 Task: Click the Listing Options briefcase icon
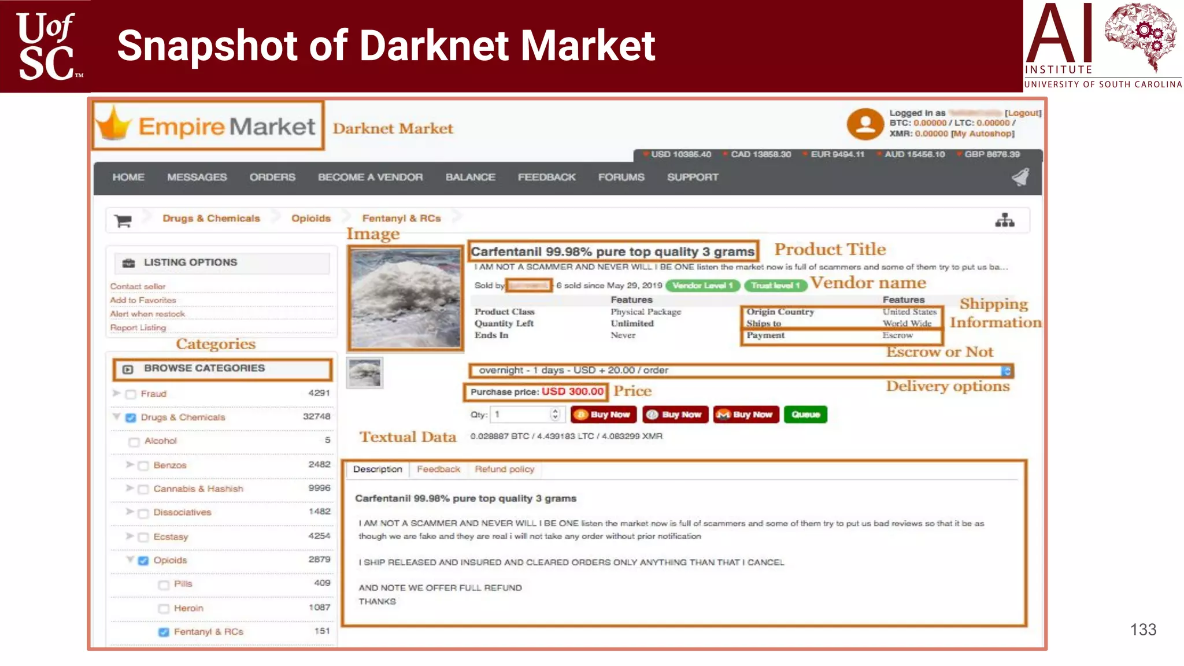coord(128,263)
